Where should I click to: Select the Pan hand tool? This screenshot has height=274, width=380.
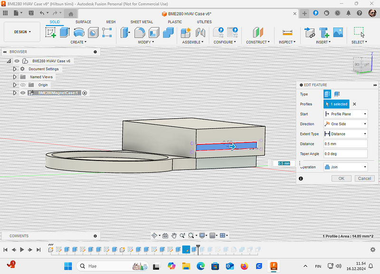pos(174,236)
